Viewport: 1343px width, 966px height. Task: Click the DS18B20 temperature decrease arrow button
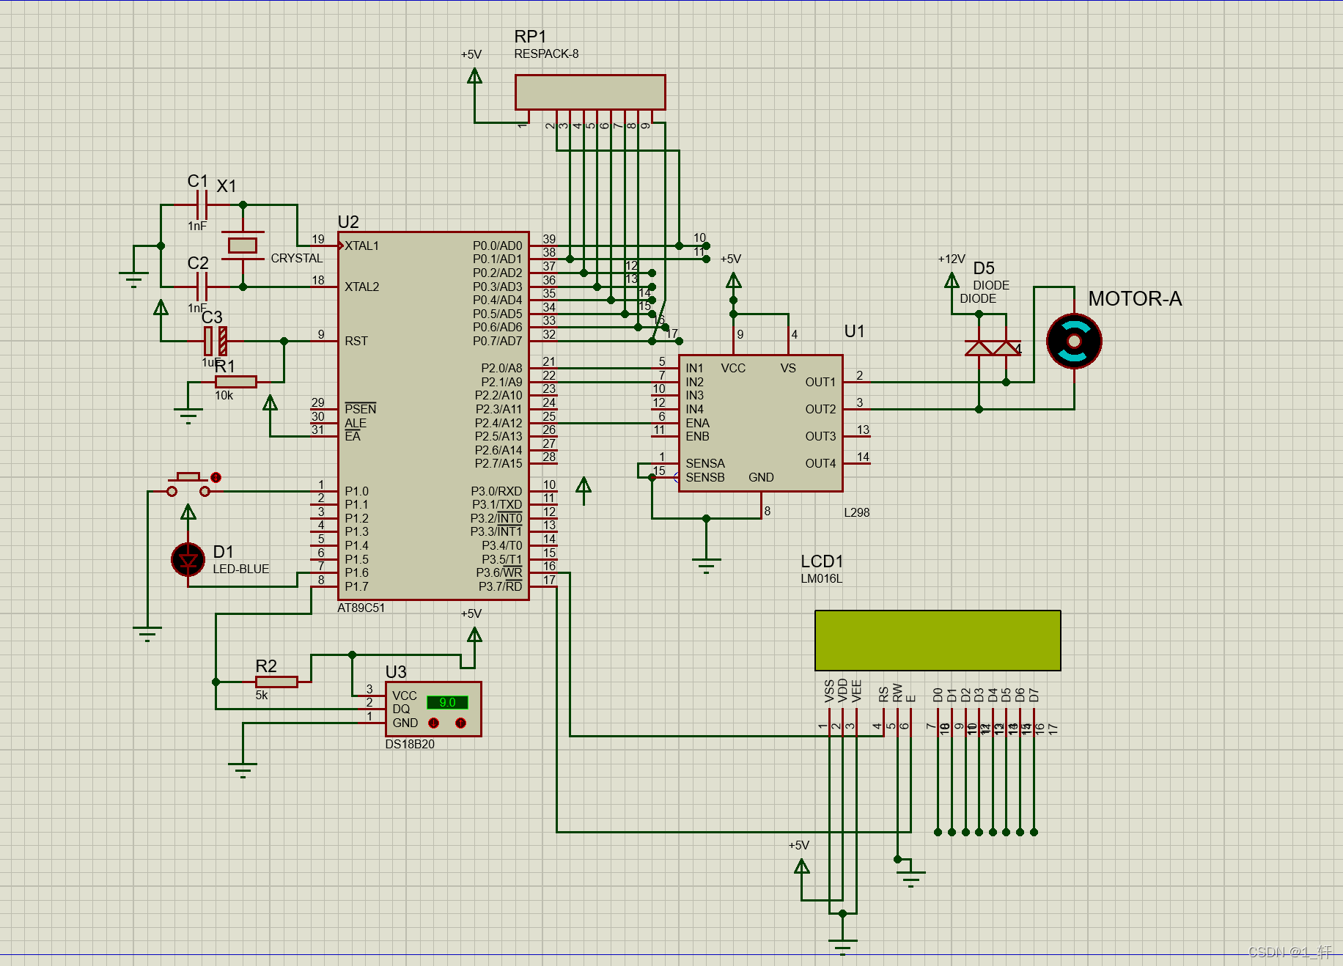(x=433, y=723)
